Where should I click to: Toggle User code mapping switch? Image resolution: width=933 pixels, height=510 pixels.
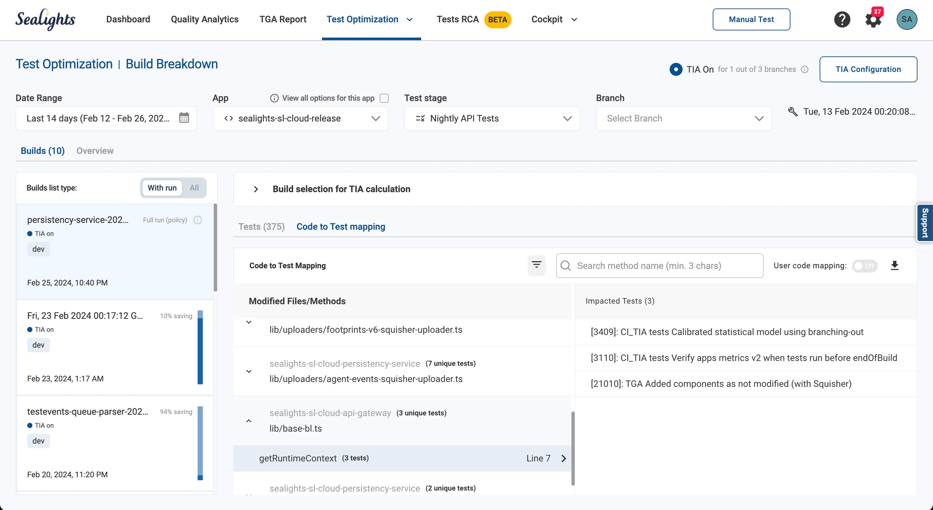click(x=865, y=266)
